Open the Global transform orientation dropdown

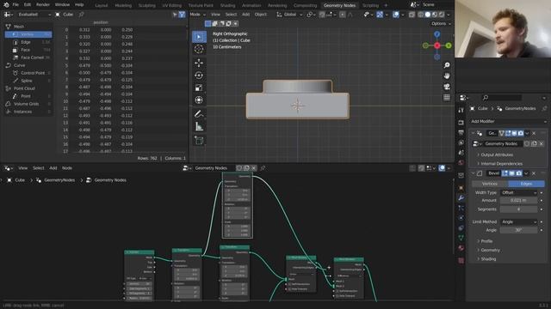pyautogui.click(x=289, y=15)
